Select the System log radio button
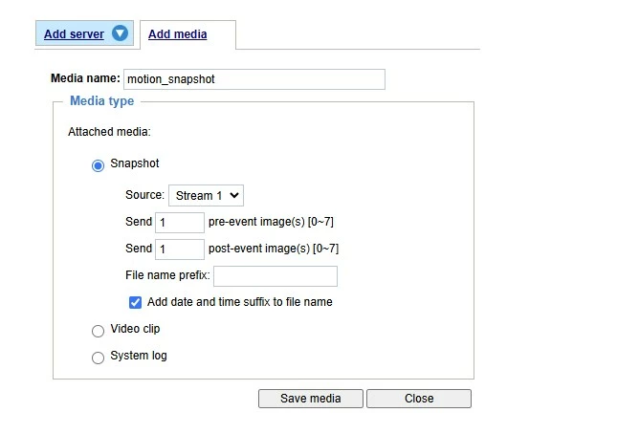617x434 pixels. (98, 358)
